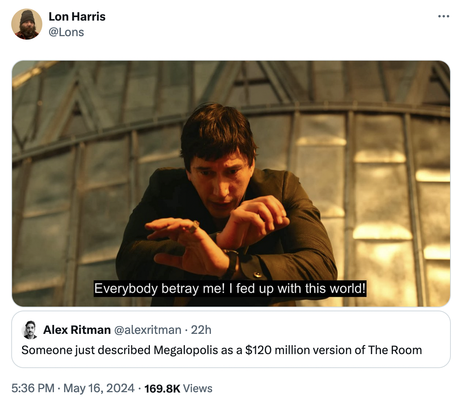
Task: Open the Alex Ritman name in quoted post
Action: click(x=77, y=330)
